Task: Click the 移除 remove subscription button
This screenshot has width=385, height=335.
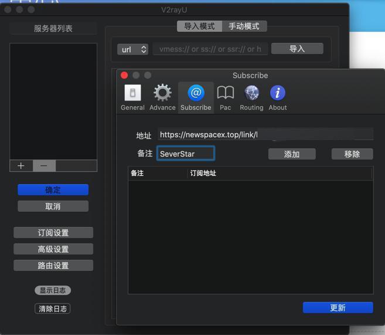Action: pos(352,154)
